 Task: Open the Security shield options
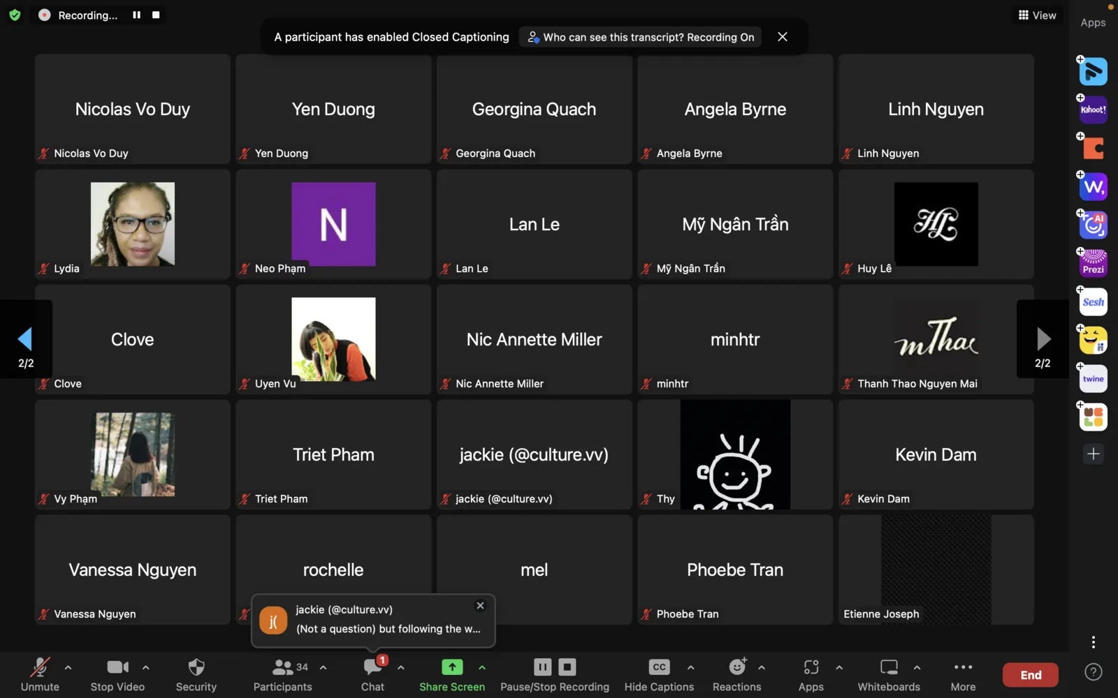[196, 675]
